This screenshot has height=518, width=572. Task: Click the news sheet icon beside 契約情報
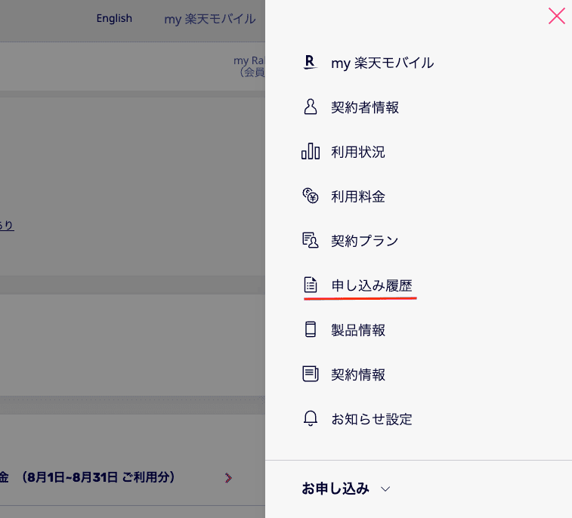tap(310, 374)
